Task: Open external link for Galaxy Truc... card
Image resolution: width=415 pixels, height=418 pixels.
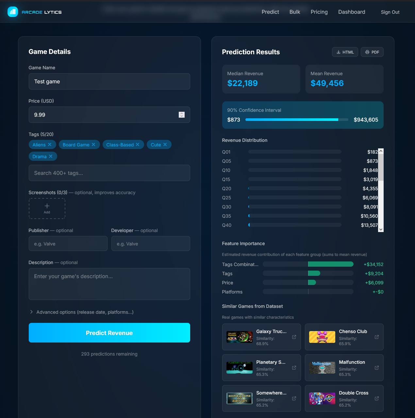Action: (294, 337)
